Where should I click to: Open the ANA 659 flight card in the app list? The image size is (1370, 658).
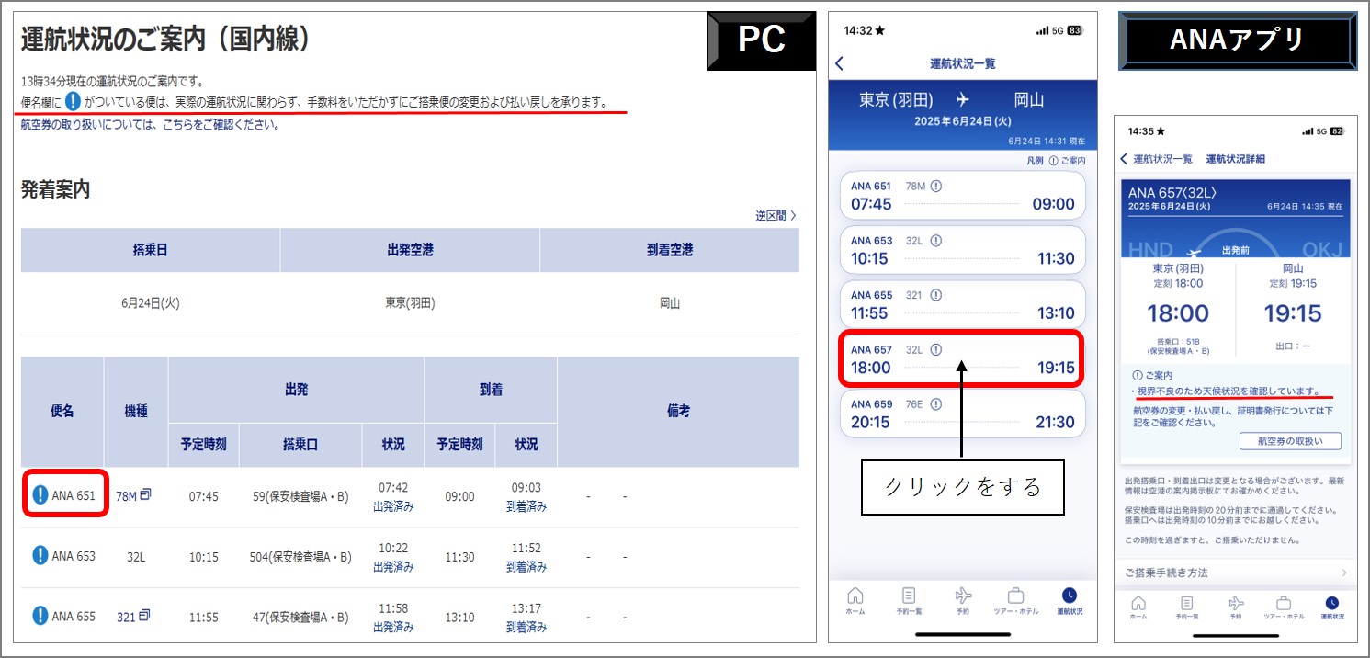click(962, 413)
